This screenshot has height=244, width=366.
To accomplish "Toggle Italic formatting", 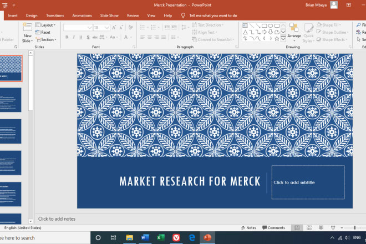I will click(74, 37).
